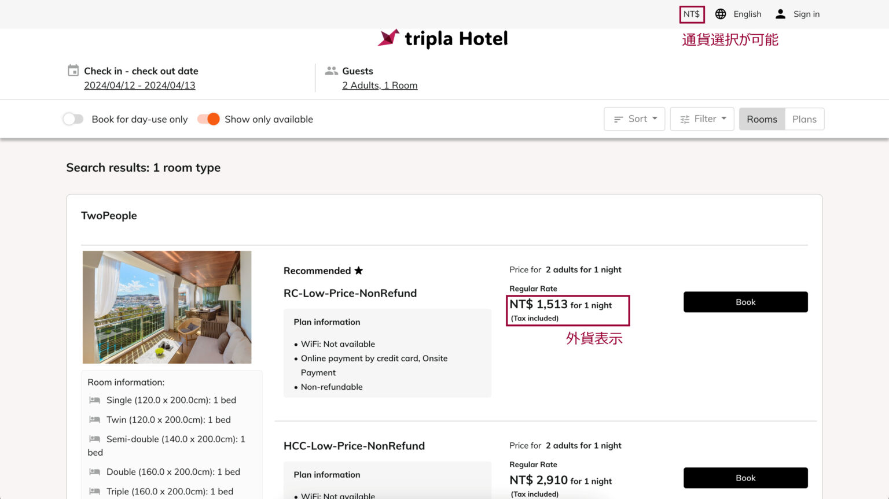889x499 pixels.
Task: Click the bed icon beside Single room info
Action: (94, 400)
